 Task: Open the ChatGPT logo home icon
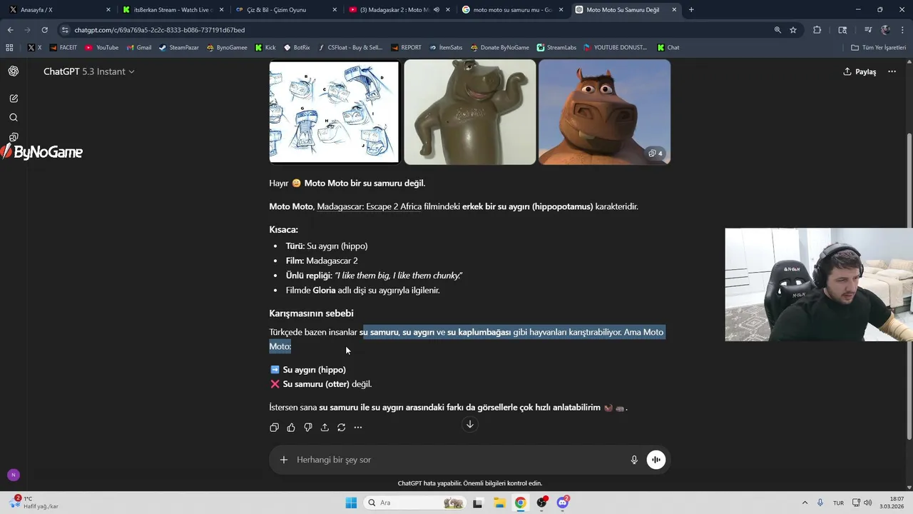pos(14,71)
